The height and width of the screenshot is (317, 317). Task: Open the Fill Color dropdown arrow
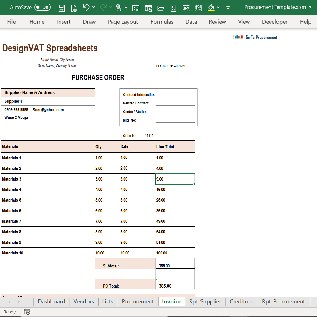click(x=218, y=7)
